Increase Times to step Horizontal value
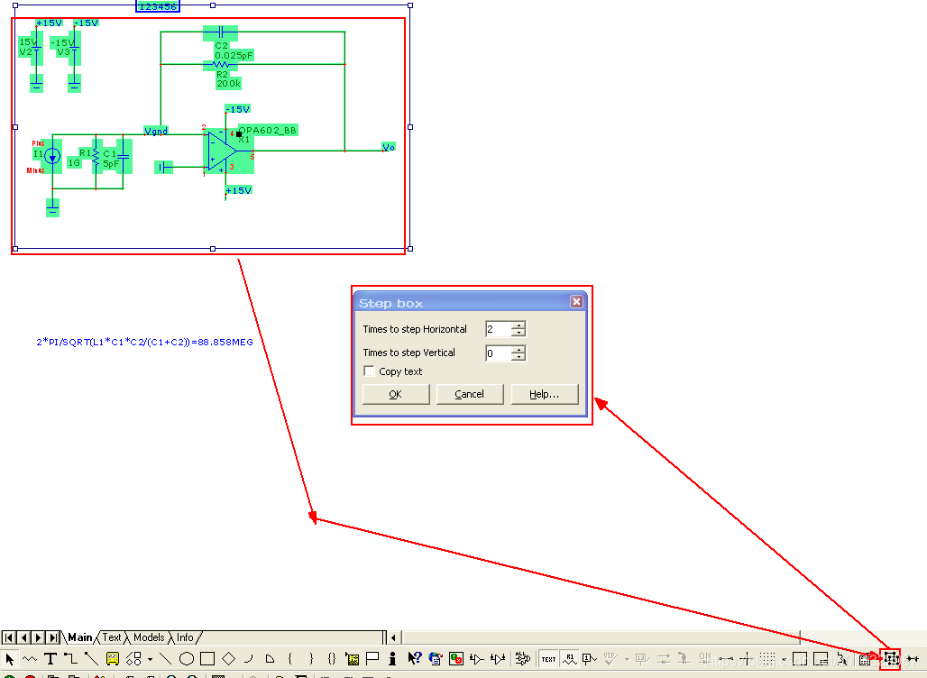The height and width of the screenshot is (678, 927). pyautogui.click(x=519, y=325)
